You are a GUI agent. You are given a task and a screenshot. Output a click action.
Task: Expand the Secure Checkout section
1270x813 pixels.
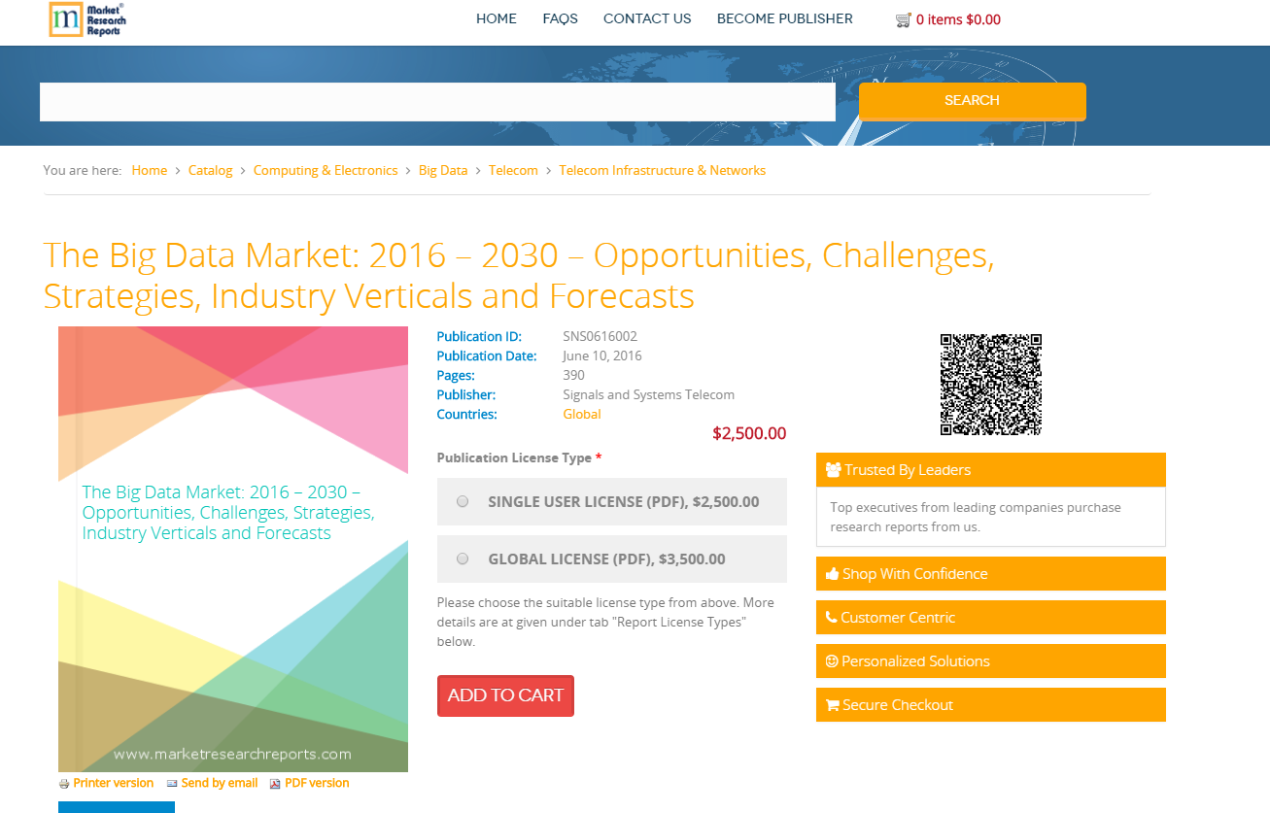tap(991, 705)
